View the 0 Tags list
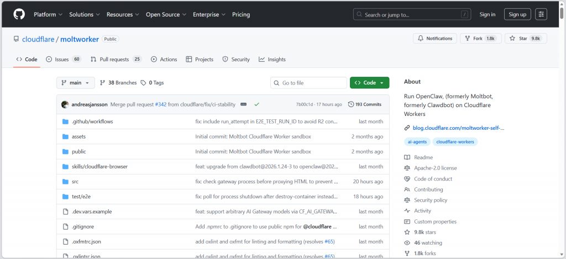Viewport: 566px width, 259px height. click(152, 83)
